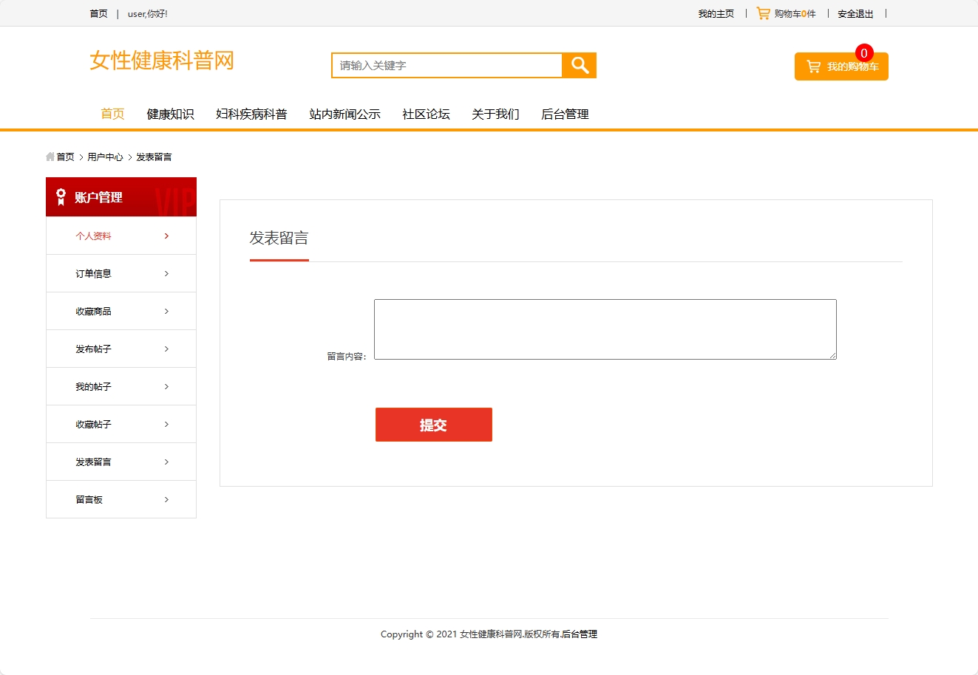Expand the 订单信息 chevron
The height and width of the screenshot is (675, 978).
[166, 273]
